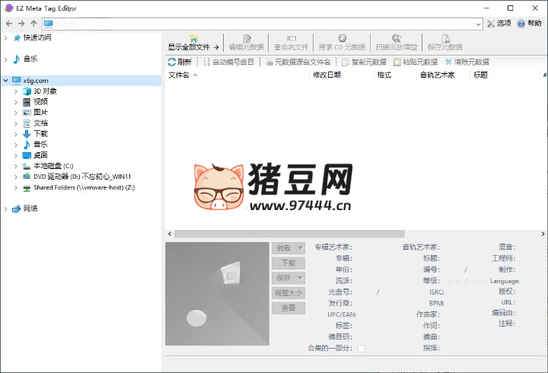Select the 3D 对象 folder icon
Image resolution: width=548 pixels, height=373 pixels.
pos(27,91)
